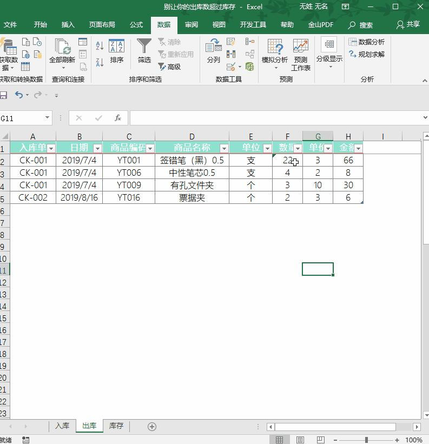This screenshot has height=444, width=429.
Task: Click the Manage Data Model icon
Action: point(250,67)
